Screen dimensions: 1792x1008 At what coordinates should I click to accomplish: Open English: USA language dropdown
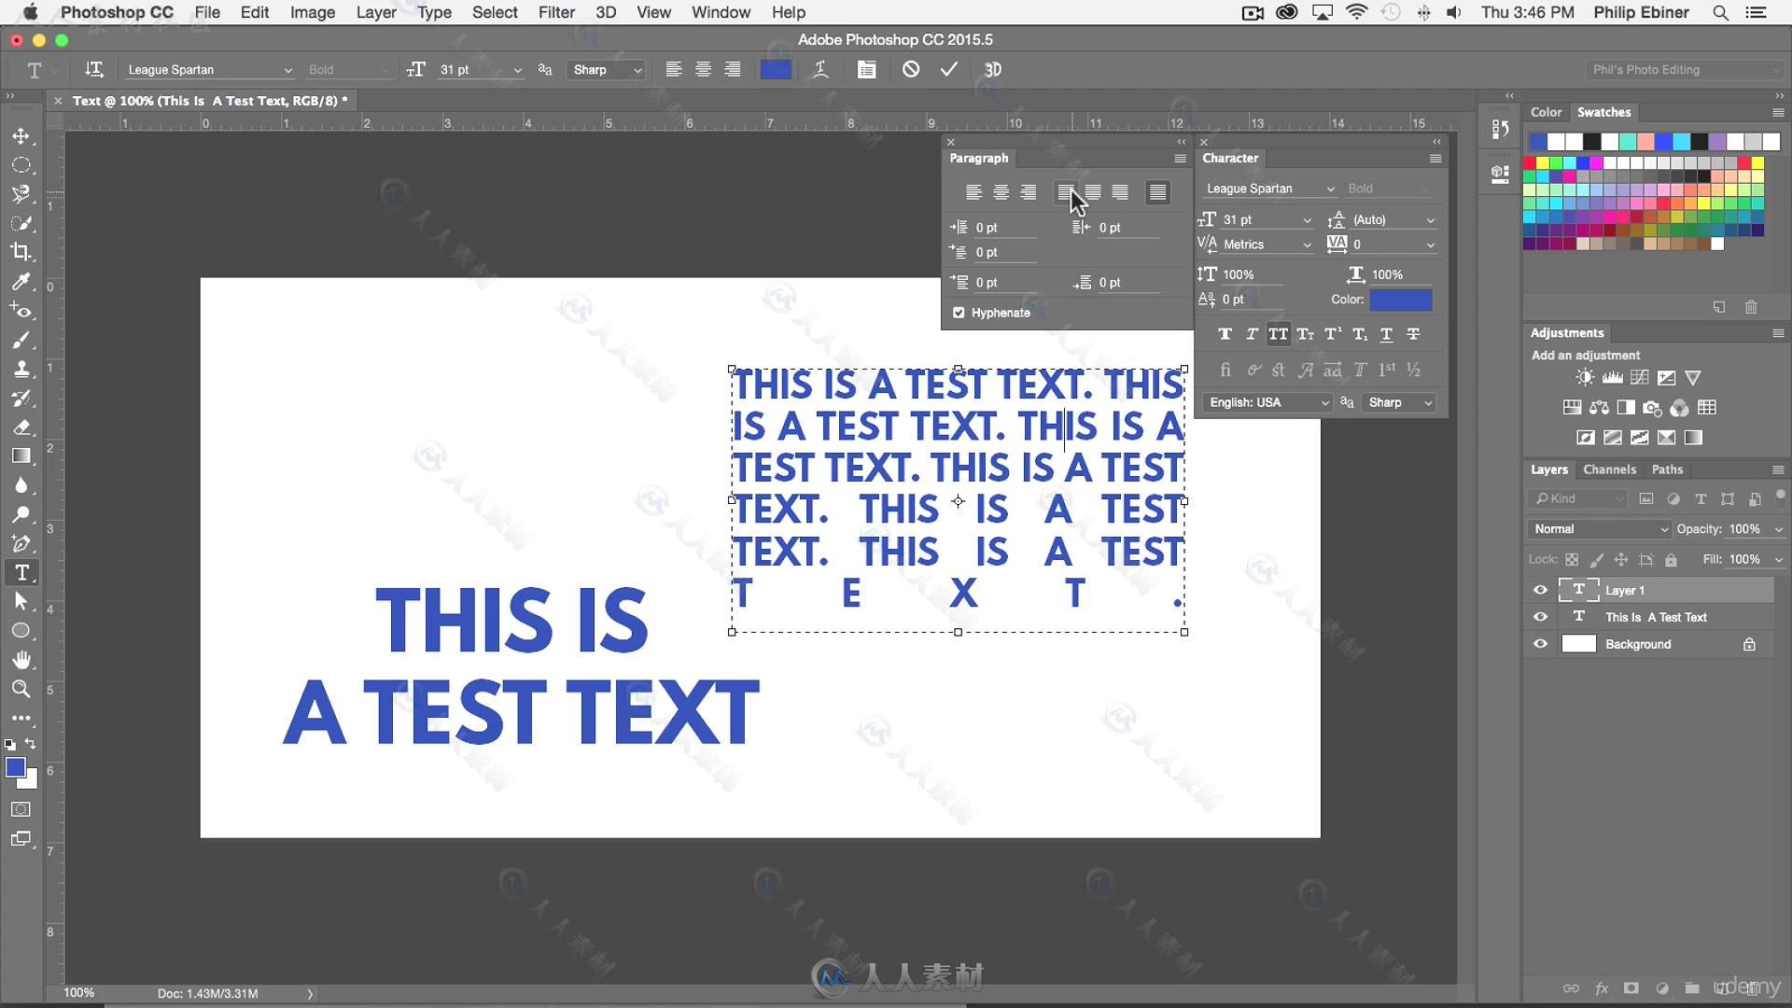[1267, 402]
